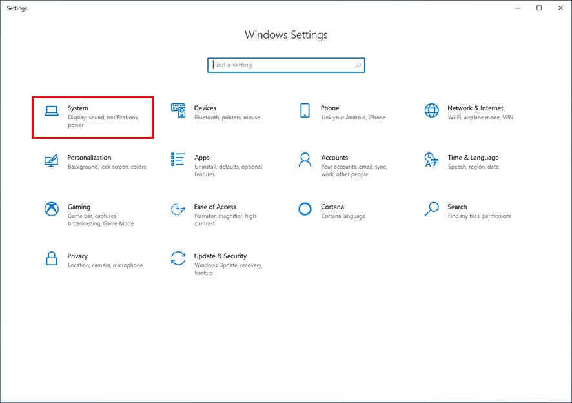The width and height of the screenshot is (572, 403).
Task: Click 'Bluetooth, printers, mouse' description
Action: click(227, 118)
